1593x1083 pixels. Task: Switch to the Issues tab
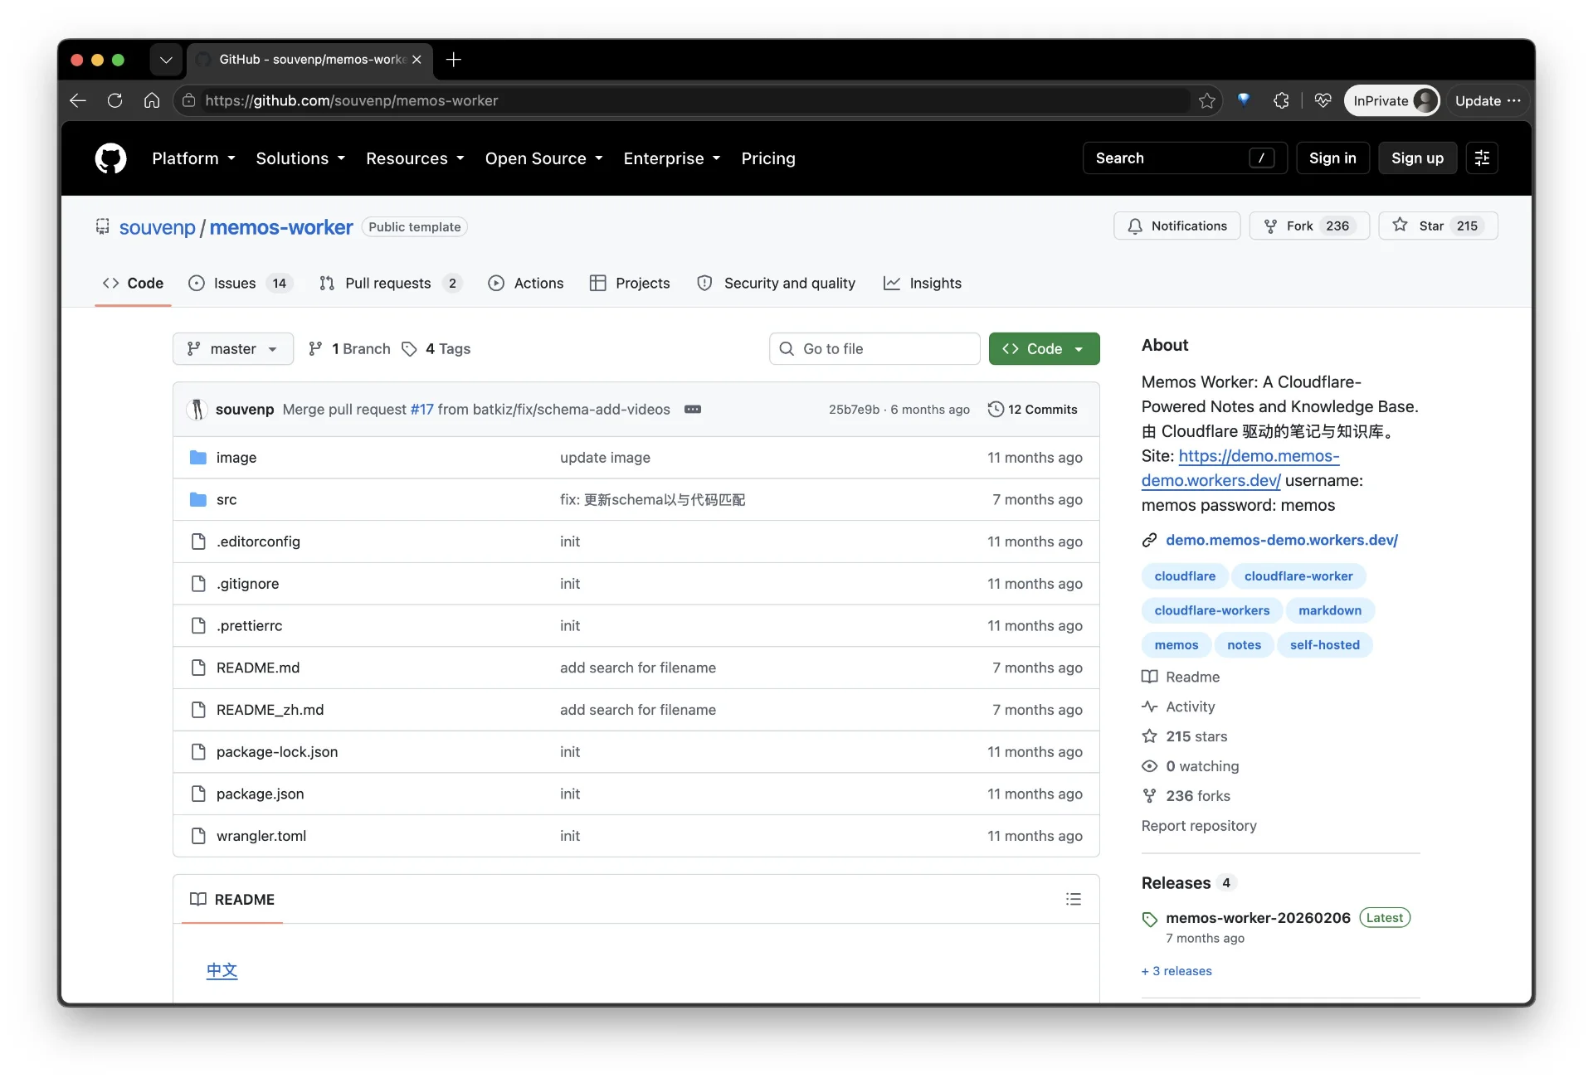pos(241,284)
